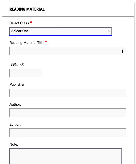Click the 'Select Class' label
This screenshot has height=164, width=136.
pos(19,23)
